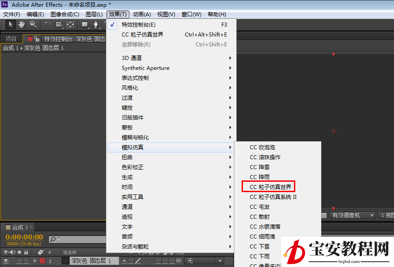Expand the 表达式控制 submenu
The height and width of the screenshot is (267, 394).
point(171,78)
